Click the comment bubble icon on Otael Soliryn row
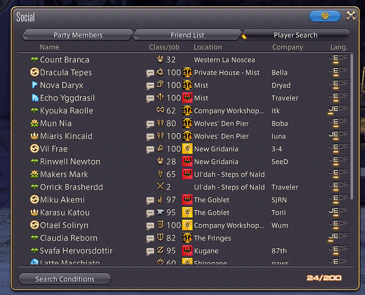 [150, 226]
